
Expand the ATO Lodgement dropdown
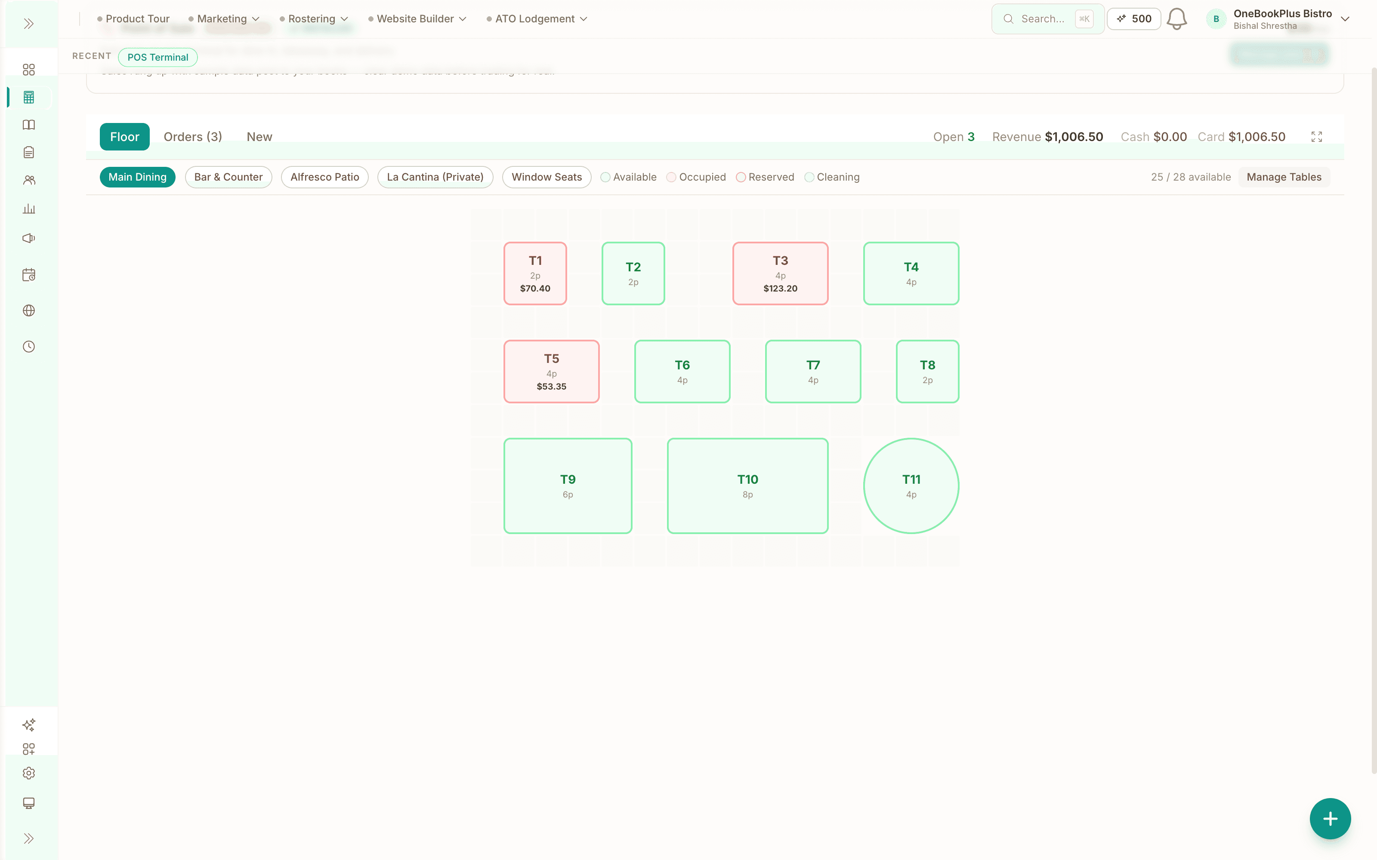point(537,19)
